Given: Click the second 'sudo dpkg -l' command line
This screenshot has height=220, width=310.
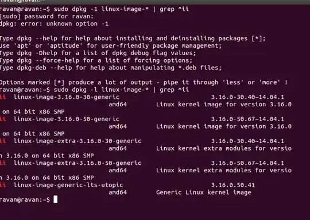Looking at the screenshot, I should tap(94, 90).
